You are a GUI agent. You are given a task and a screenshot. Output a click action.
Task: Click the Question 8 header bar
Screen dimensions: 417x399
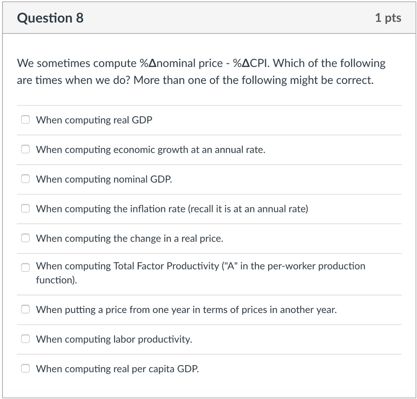[x=208, y=18]
